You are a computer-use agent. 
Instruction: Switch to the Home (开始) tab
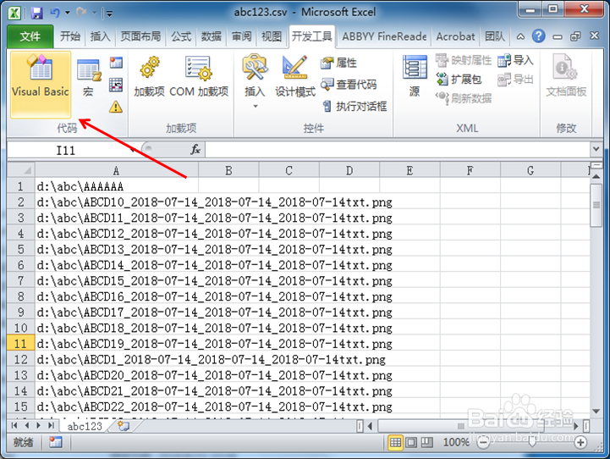70,36
